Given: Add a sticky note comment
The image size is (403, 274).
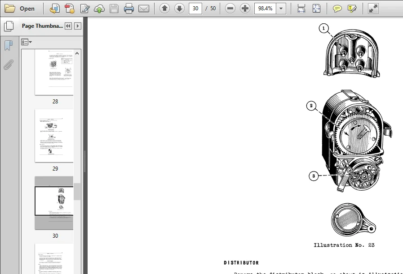Looking at the screenshot, I should pos(337,9).
